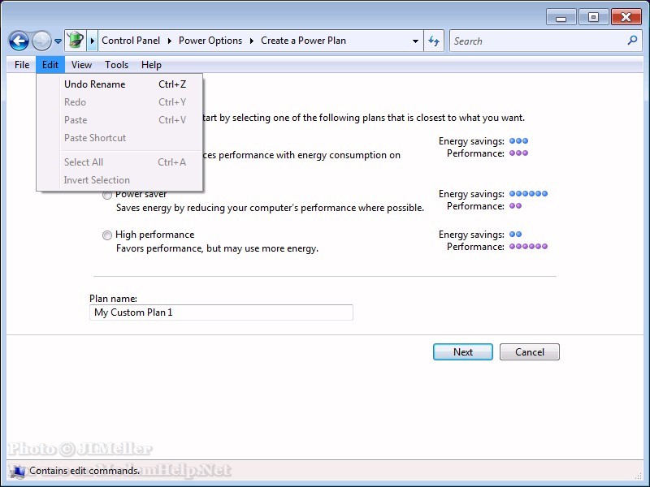Open the recent pages dropdown arrow
Image resolution: width=650 pixels, height=487 pixels.
[58, 41]
